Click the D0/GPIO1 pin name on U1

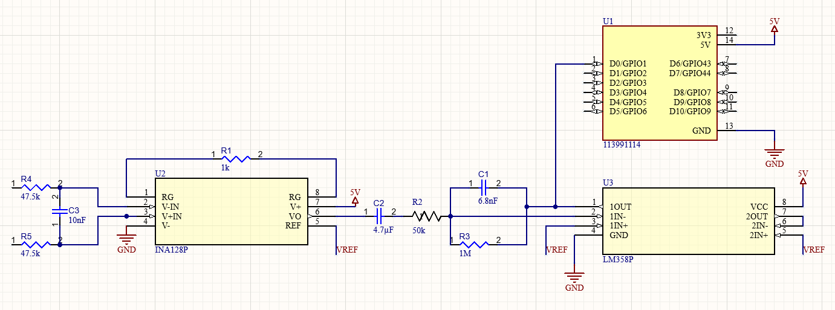tap(628, 63)
